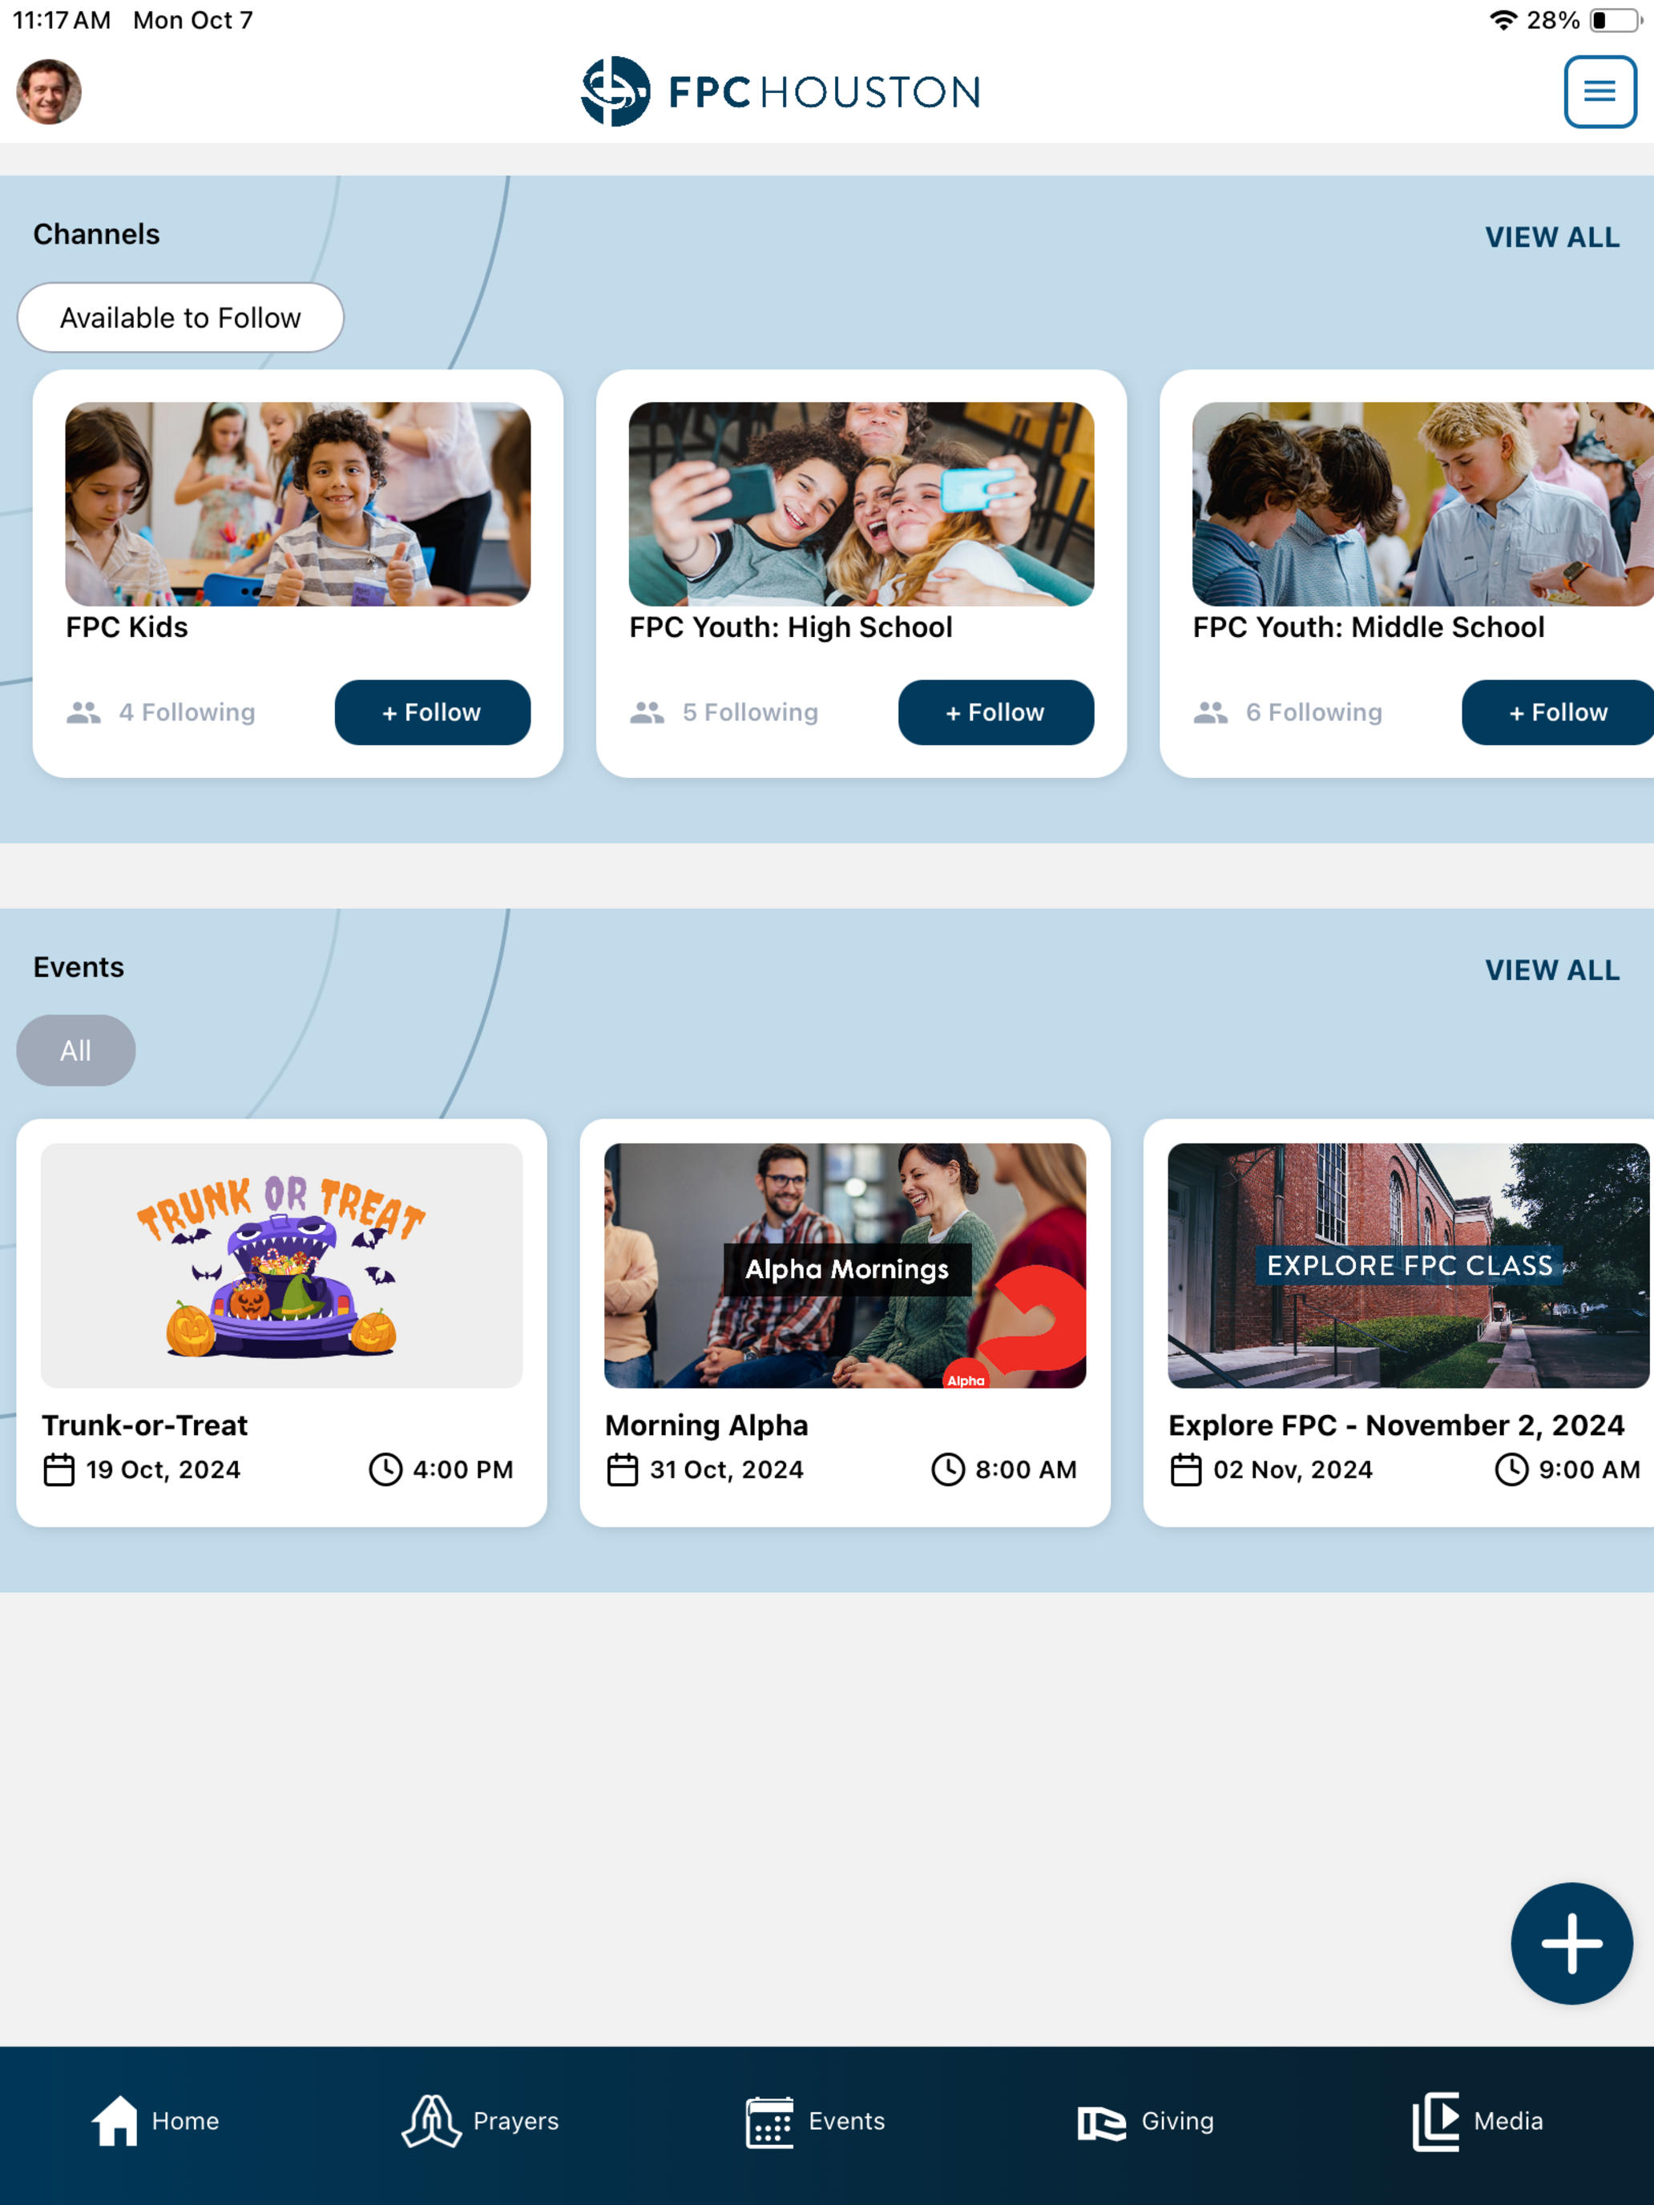View all Channels
This screenshot has width=1654, height=2205.
pyautogui.click(x=1551, y=237)
